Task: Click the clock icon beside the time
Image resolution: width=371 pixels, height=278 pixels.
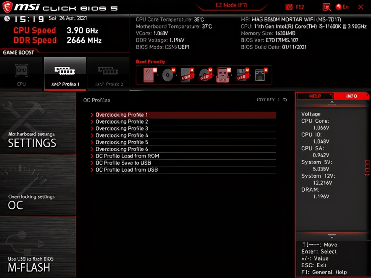Action: click(7, 19)
